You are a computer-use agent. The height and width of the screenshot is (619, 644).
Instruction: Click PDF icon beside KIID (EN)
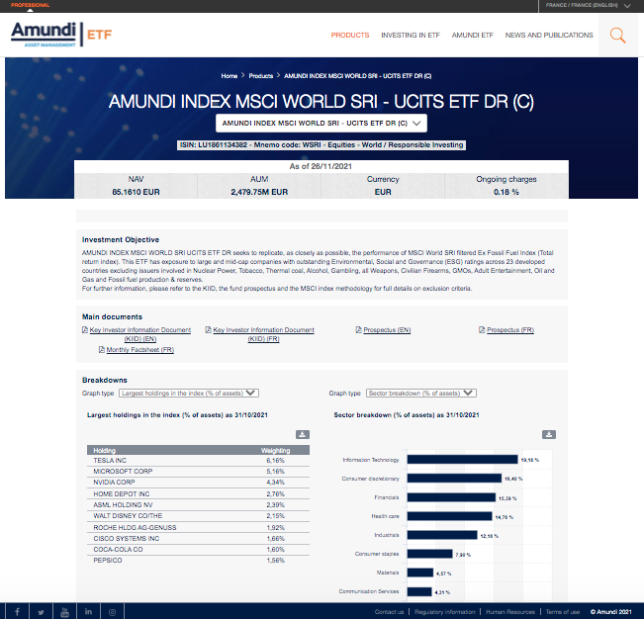(85, 329)
